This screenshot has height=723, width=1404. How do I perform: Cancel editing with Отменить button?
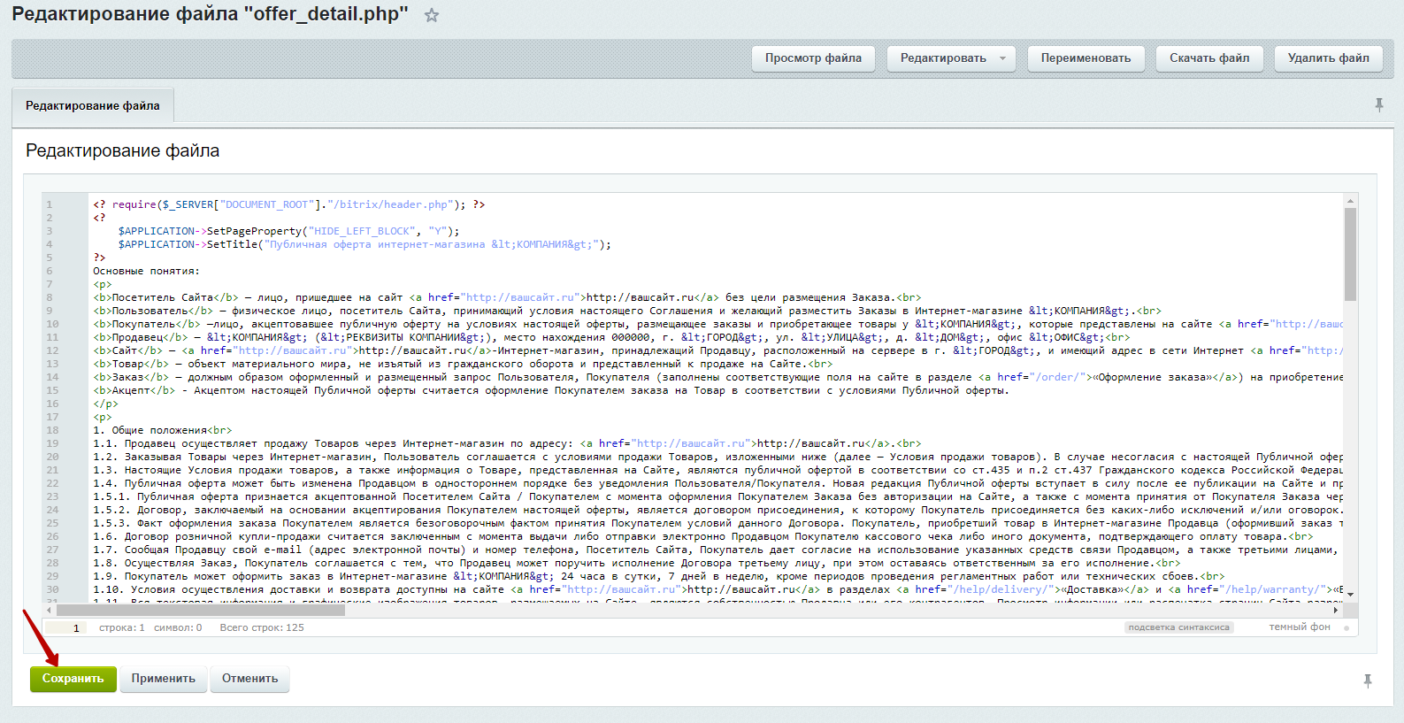tap(249, 679)
